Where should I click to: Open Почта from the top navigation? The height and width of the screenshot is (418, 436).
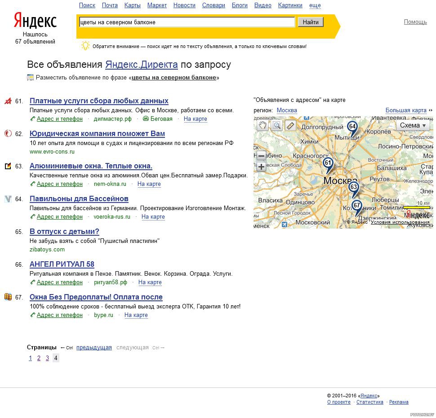[110, 5]
